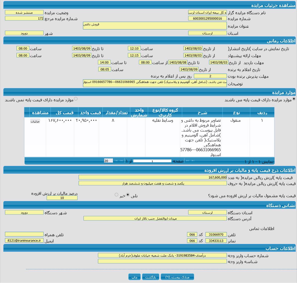Open 'مدارک پیوستی (6)' attachments

click(x=177, y=277)
